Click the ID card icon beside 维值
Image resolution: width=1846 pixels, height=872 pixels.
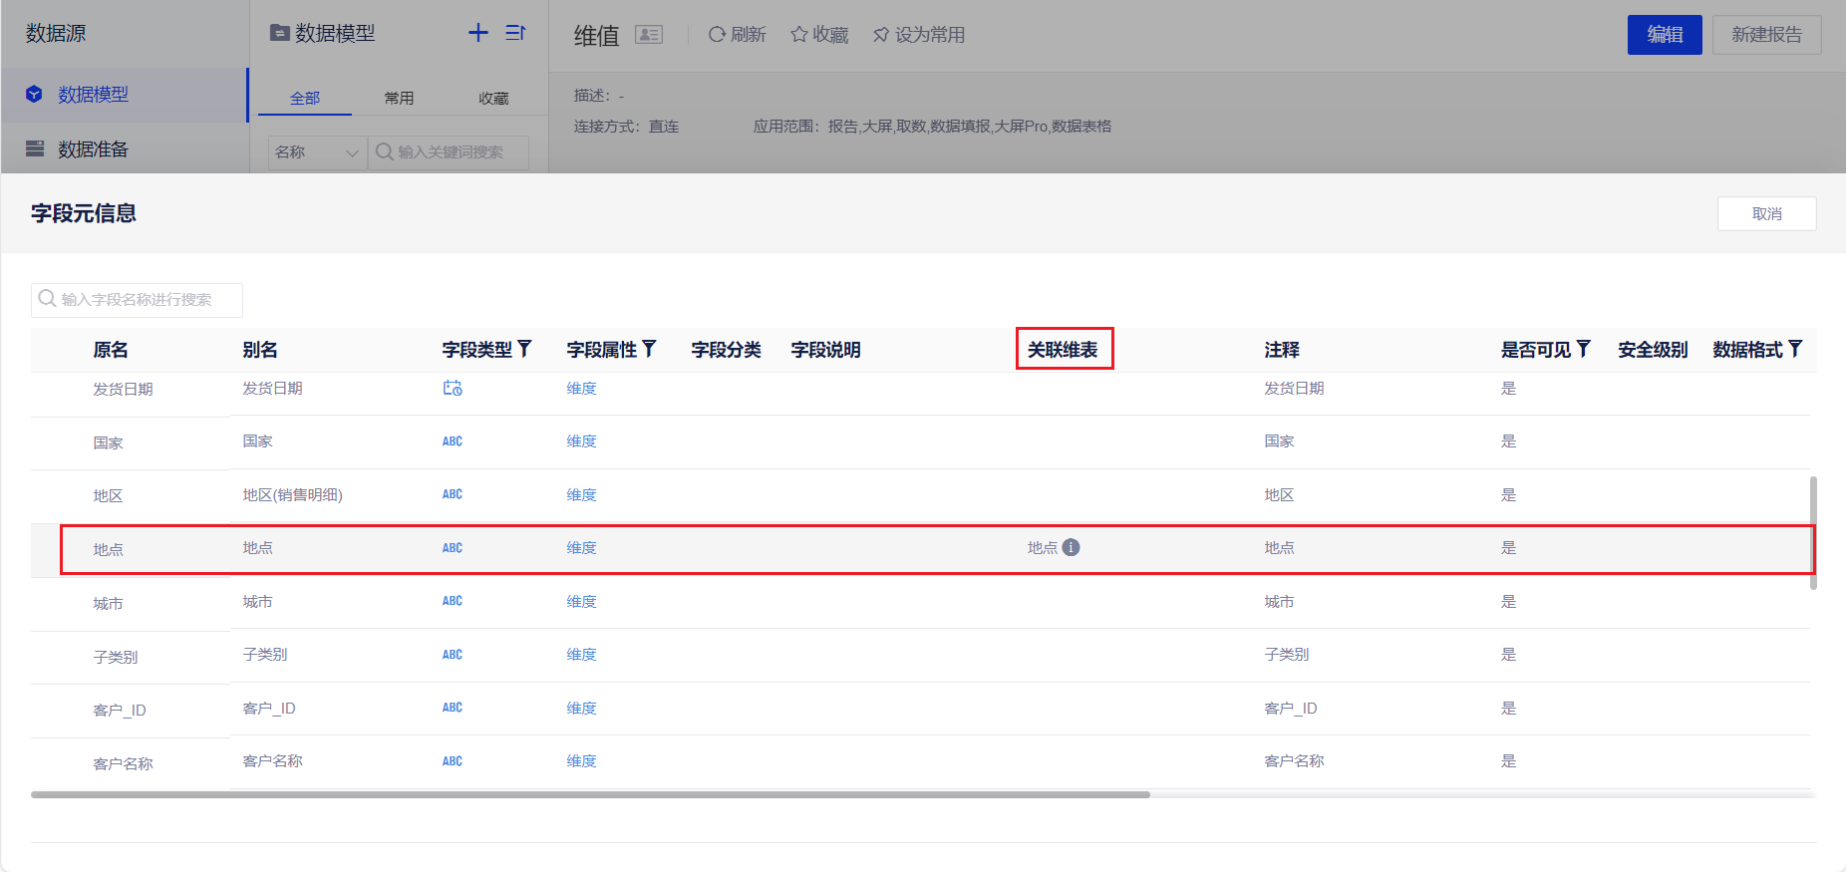(x=649, y=35)
